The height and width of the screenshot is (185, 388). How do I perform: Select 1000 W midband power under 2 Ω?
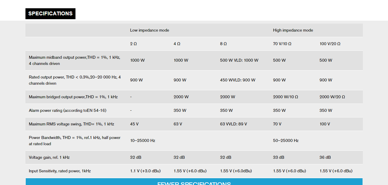[137, 60]
